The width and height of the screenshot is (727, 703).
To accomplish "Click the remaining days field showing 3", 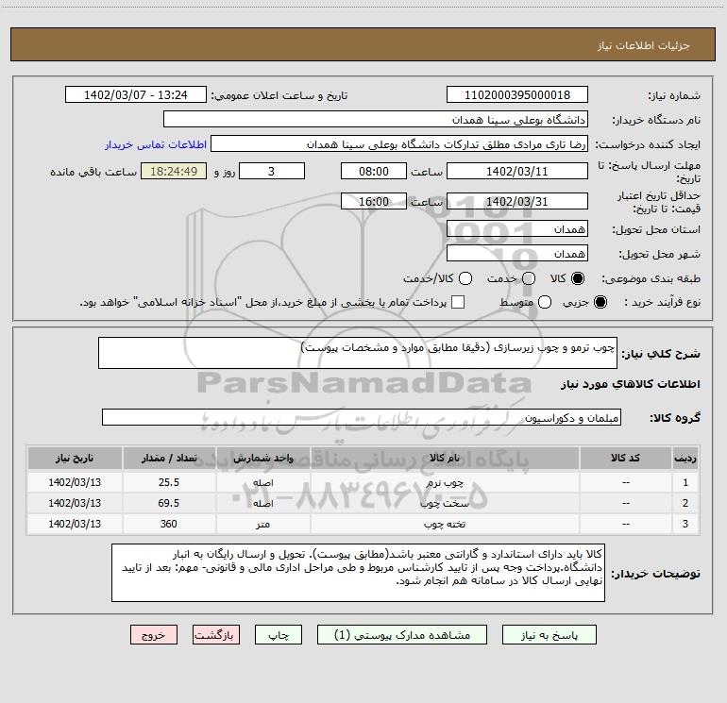I will pos(272,172).
